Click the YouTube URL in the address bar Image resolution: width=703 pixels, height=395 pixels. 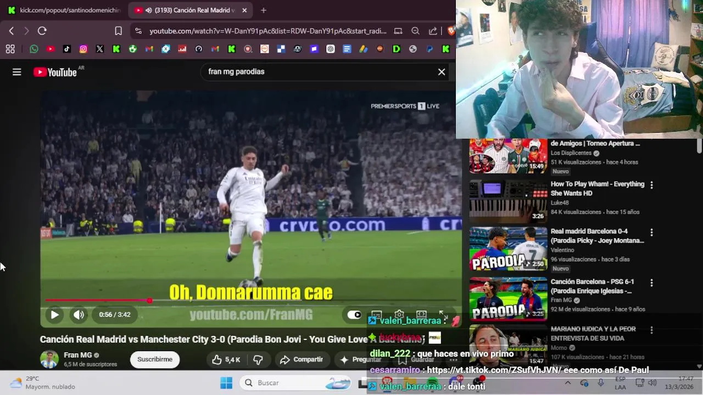268,31
